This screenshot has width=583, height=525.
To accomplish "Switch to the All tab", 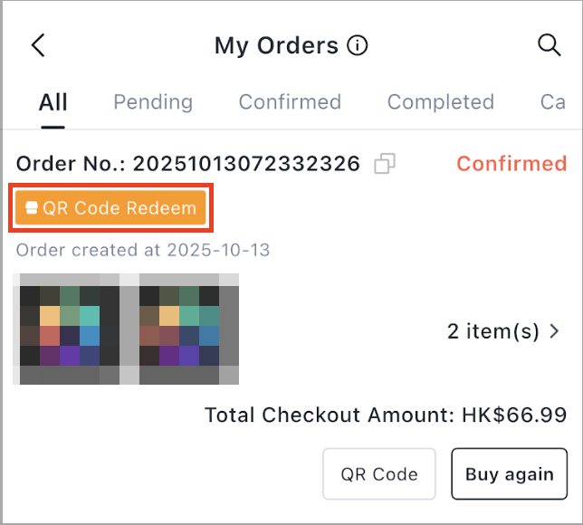I will (53, 102).
